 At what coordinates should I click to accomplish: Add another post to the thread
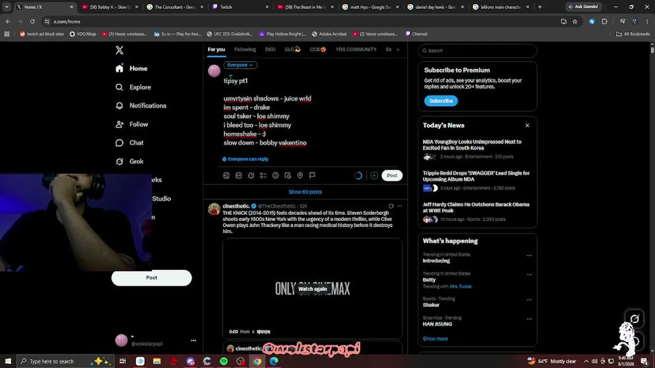(374, 175)
